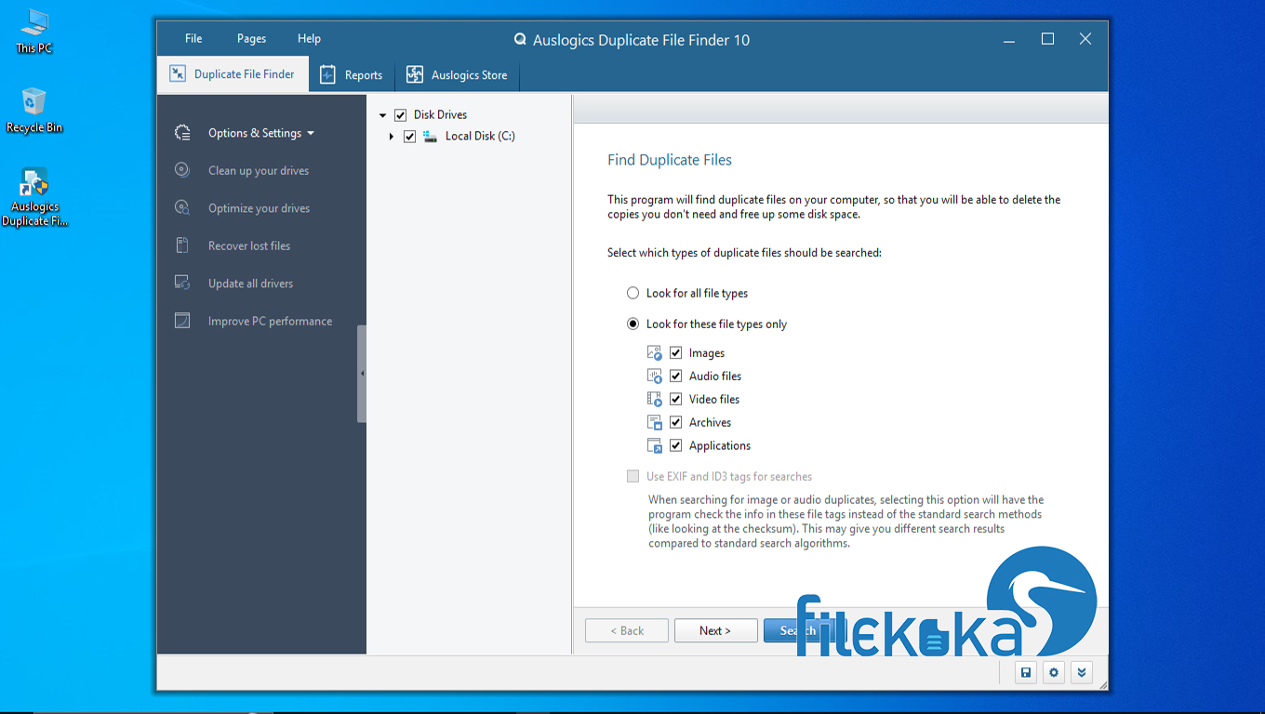Click the Update all drivers link
This screenshot has width=1265, height=714.
tap(250, 284)
